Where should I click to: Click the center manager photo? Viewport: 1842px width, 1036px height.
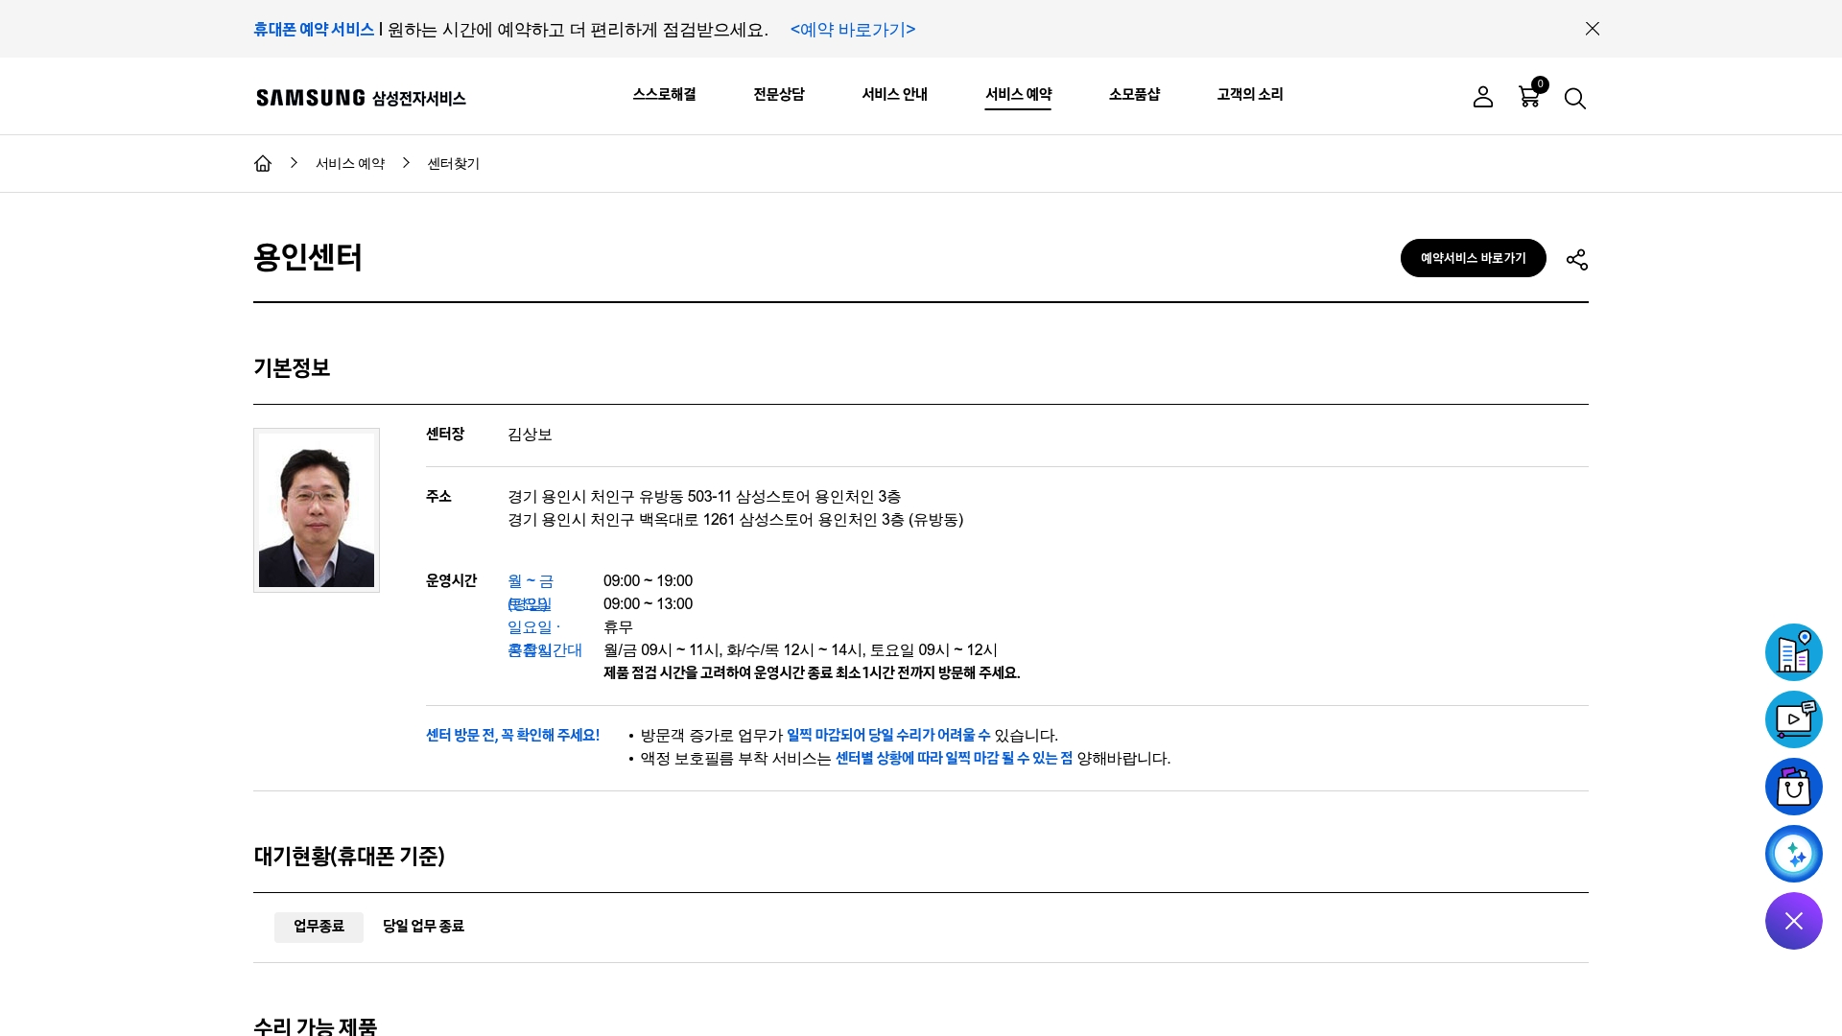pyautogui.click(x=317, y=510)
